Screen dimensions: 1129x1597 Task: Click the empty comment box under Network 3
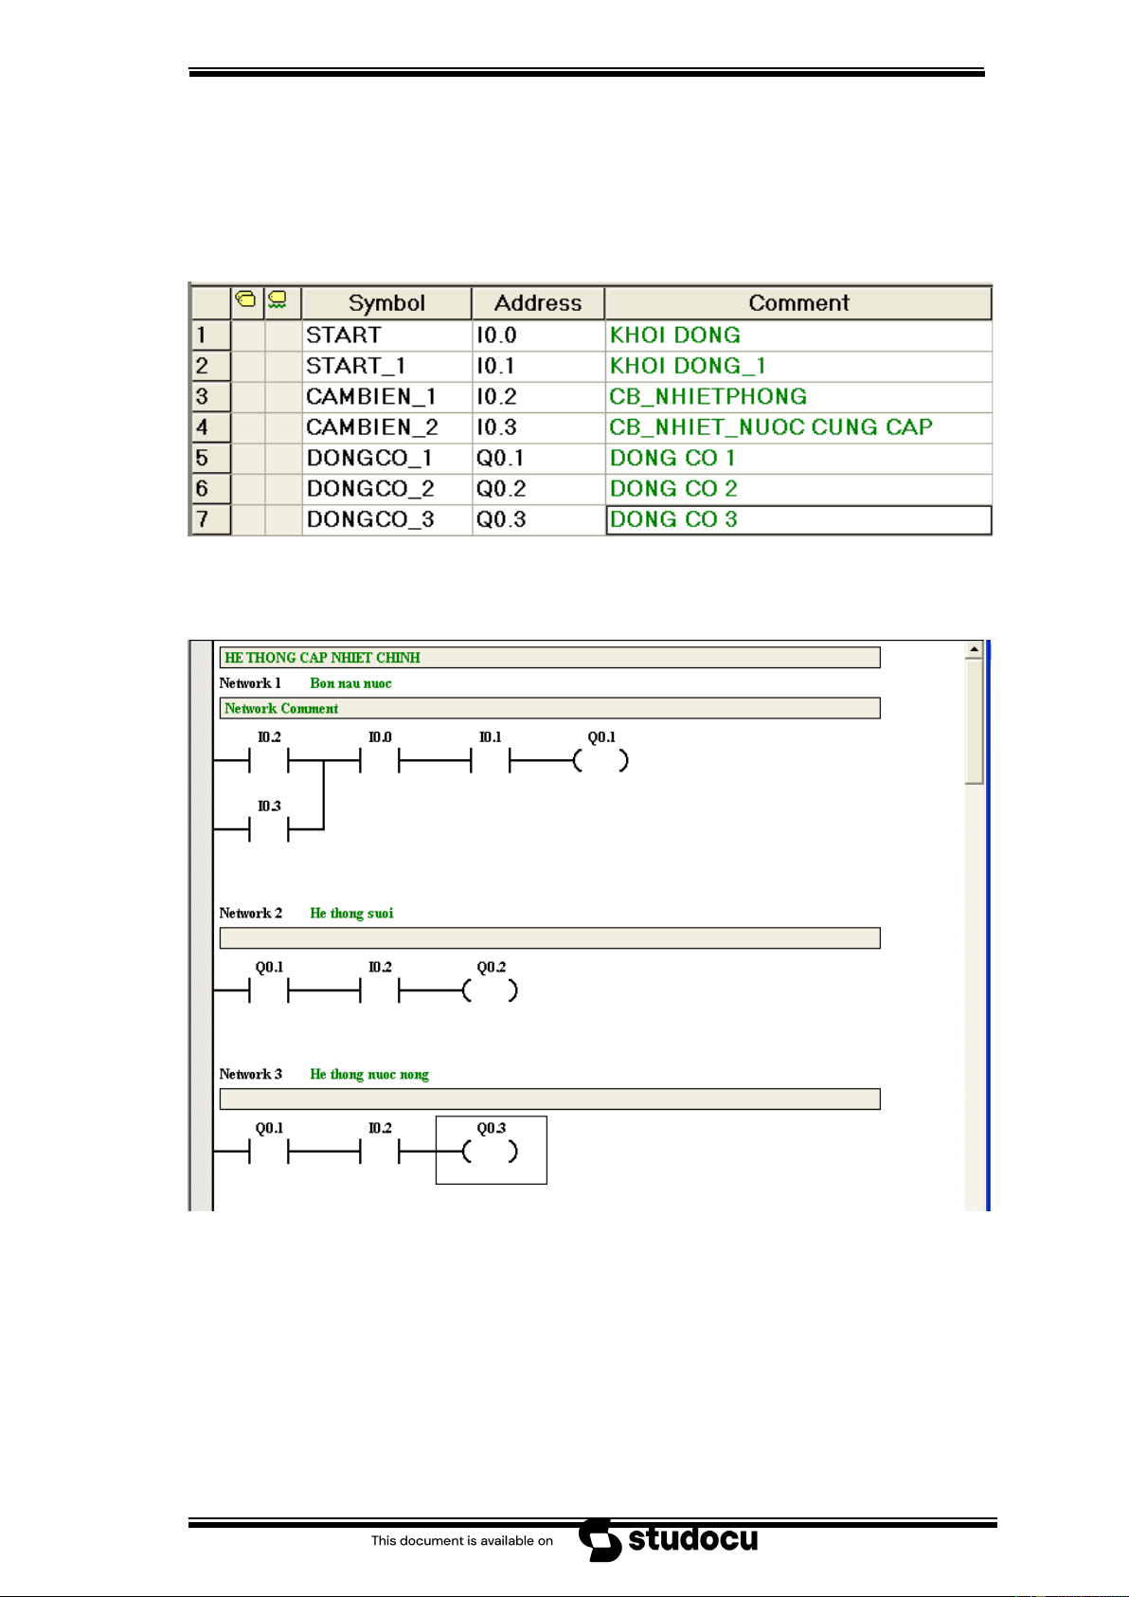549,1099
